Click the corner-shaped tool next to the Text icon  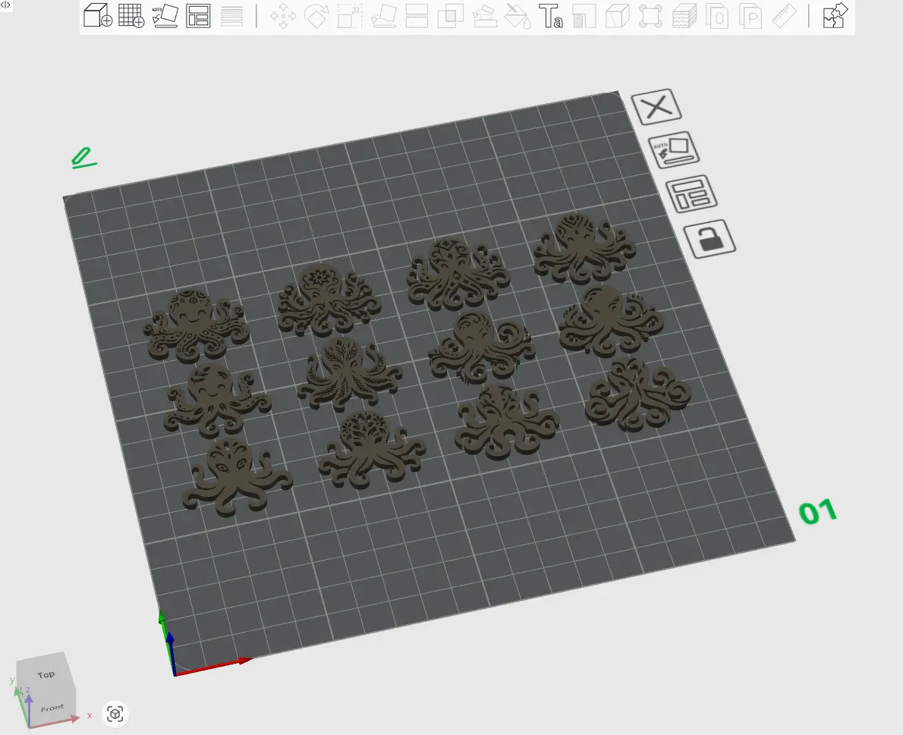coord(584,15)
